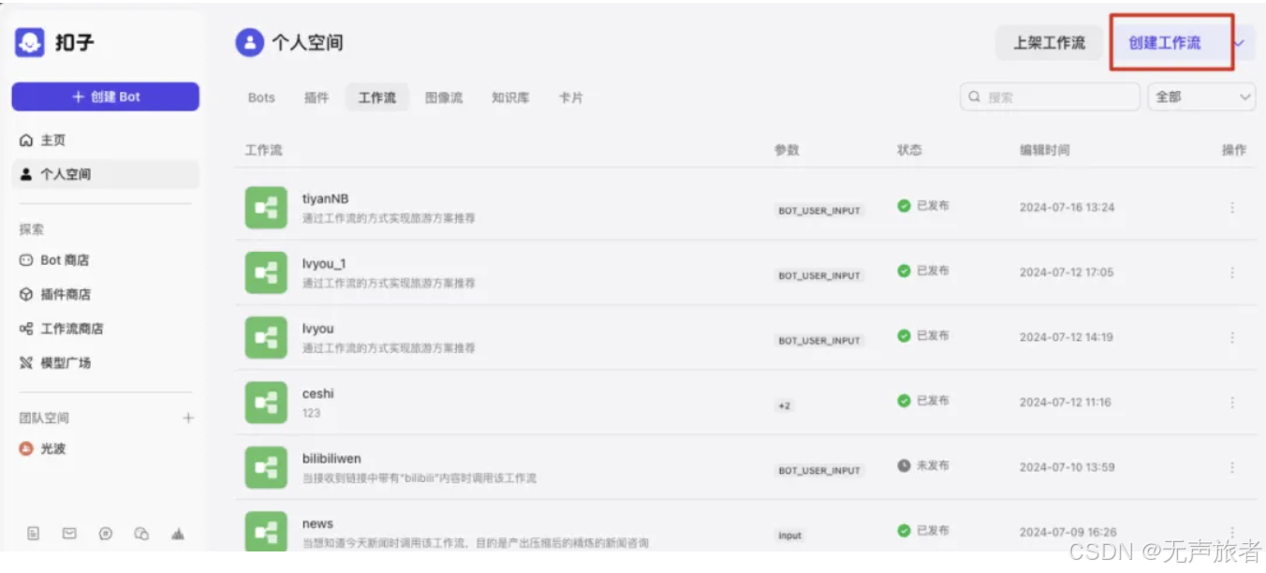1266x573 pixels.
Task: Open the bilibiliwen workflow name
Action: pyautogui.click(x=331, y=459)
